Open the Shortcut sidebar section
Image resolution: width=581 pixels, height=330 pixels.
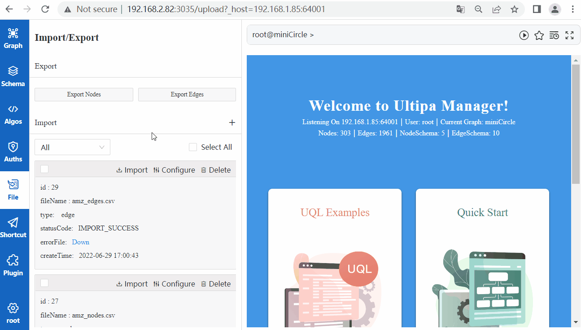(x=13, y=228)
